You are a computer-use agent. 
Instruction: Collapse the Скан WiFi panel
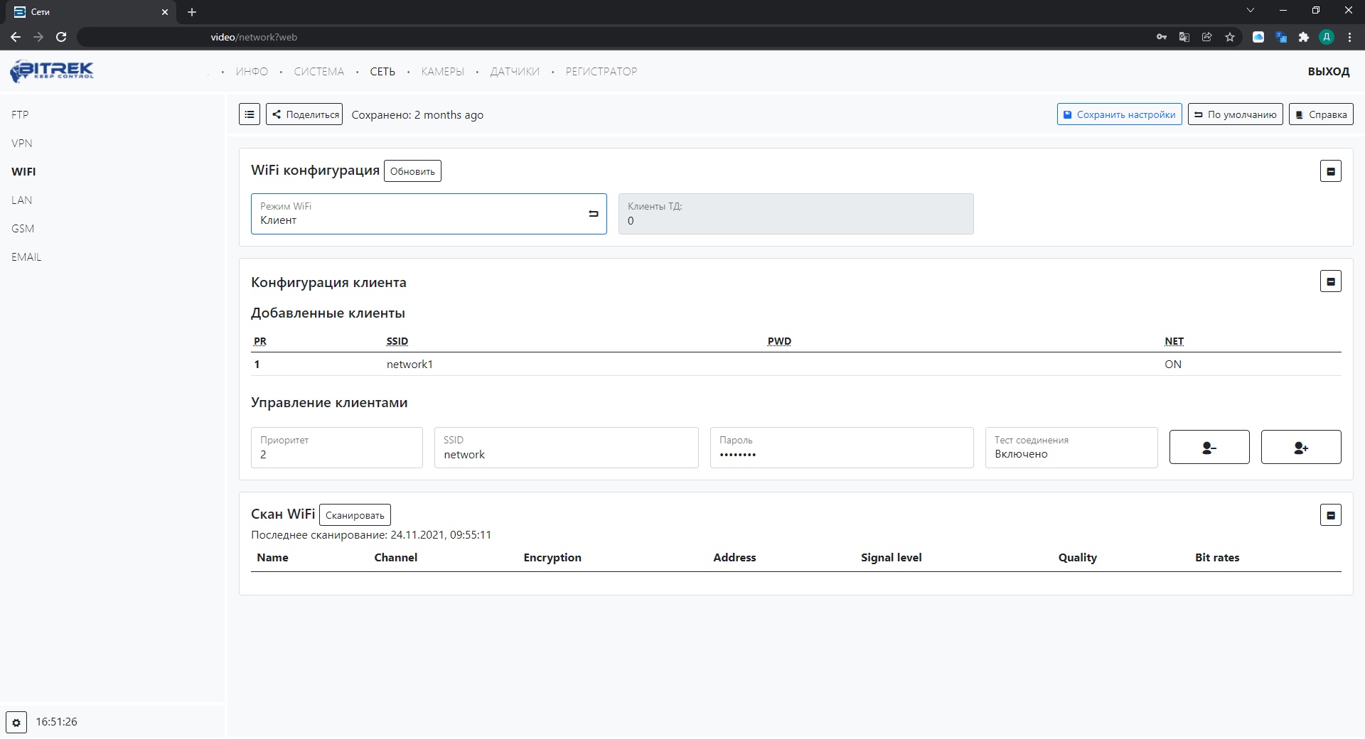(1330, 515)
